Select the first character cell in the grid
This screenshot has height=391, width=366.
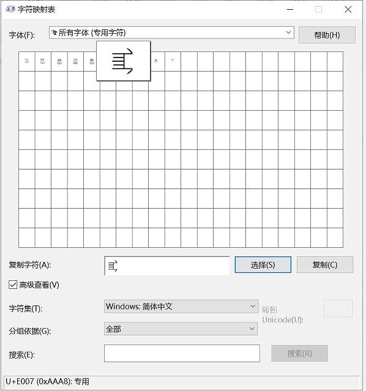tap(27, 61)
